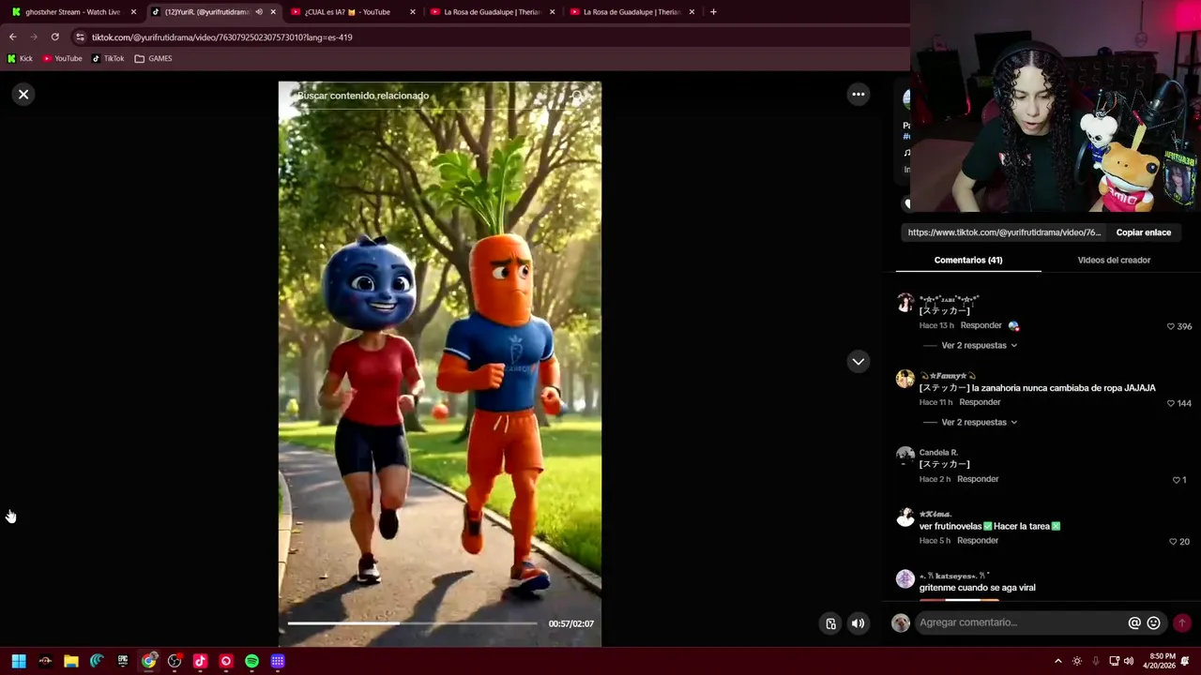This screenshot has width=1201, height=675.
Task: Open the GAMES bookmark folder
Action: 154,58
